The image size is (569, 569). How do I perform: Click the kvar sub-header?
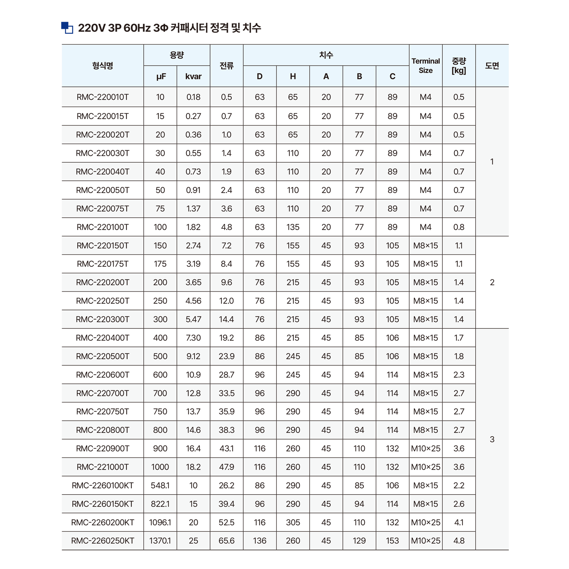(x=193, y=76)
